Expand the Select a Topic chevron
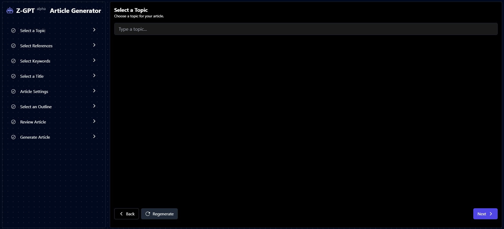The width and height of the screenshot is (504, 229). tap(94, 30)
